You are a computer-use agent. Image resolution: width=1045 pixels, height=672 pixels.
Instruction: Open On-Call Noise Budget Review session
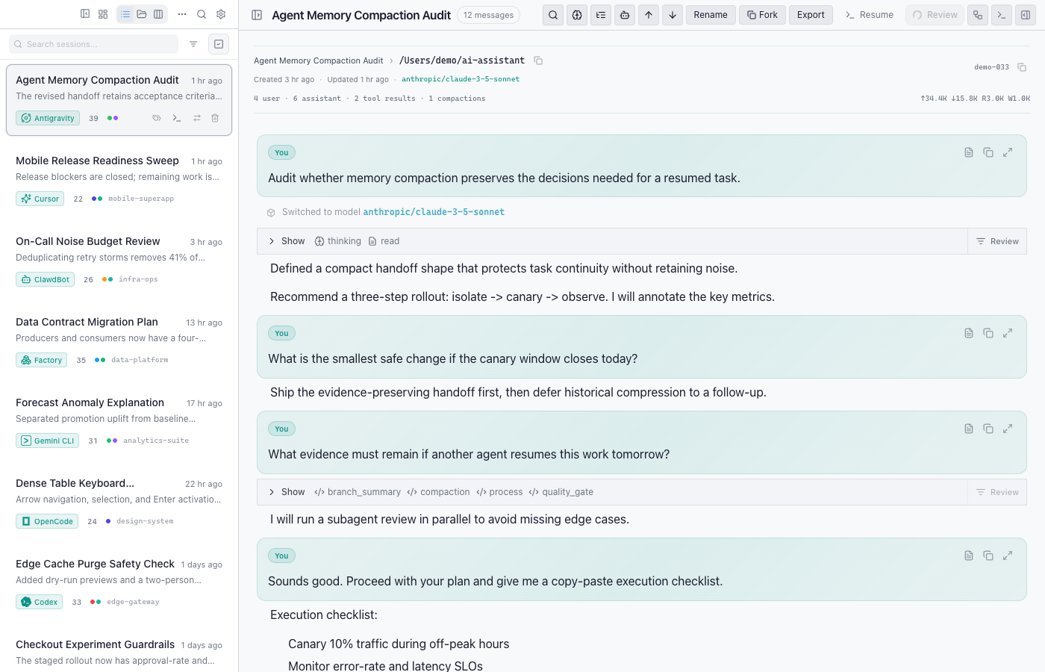pos(119,261)
